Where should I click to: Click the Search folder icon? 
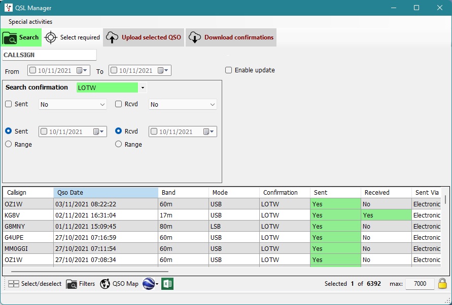(10, 37)
